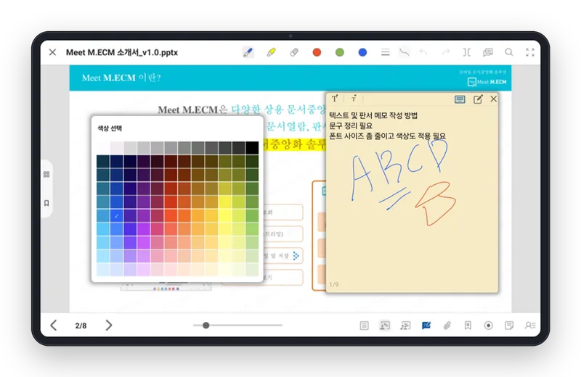Click memo line '텍스트 및 판서 메모 작성 방법'
Screen dimensions: 581x377
click(373, 115)
